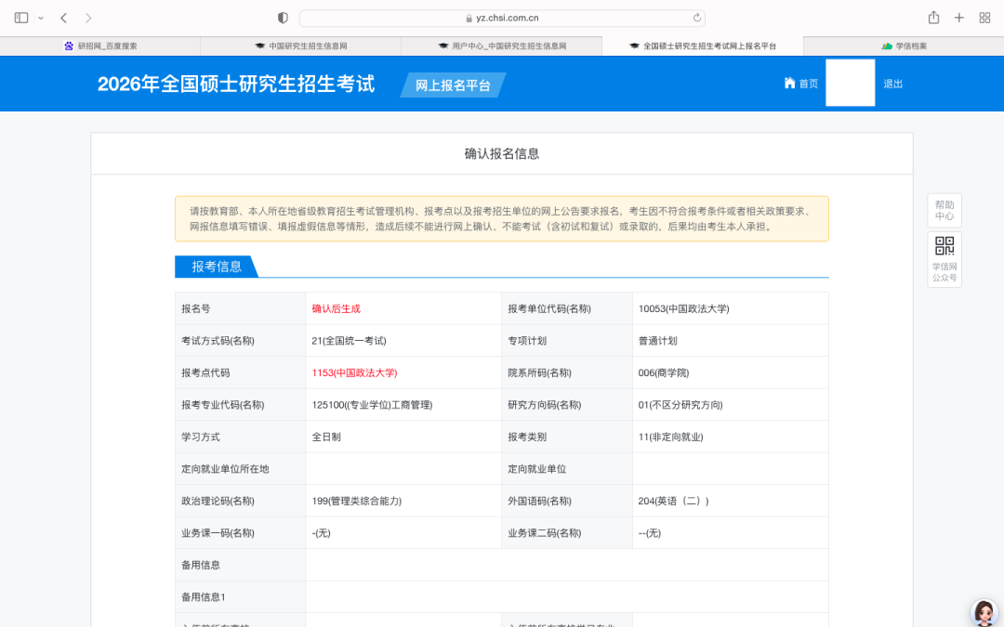Switch to the 中国研究生招生信息网 tab
This screenshot has height=627, width=1004.
[300, 46]
